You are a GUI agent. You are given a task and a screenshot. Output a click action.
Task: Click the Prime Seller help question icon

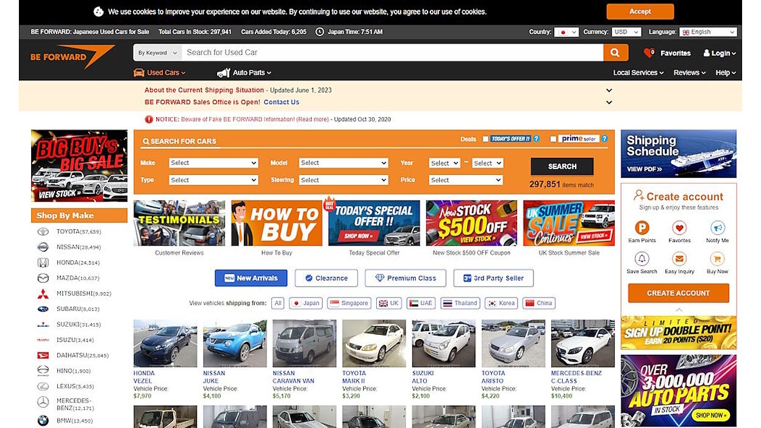point(604,139)
